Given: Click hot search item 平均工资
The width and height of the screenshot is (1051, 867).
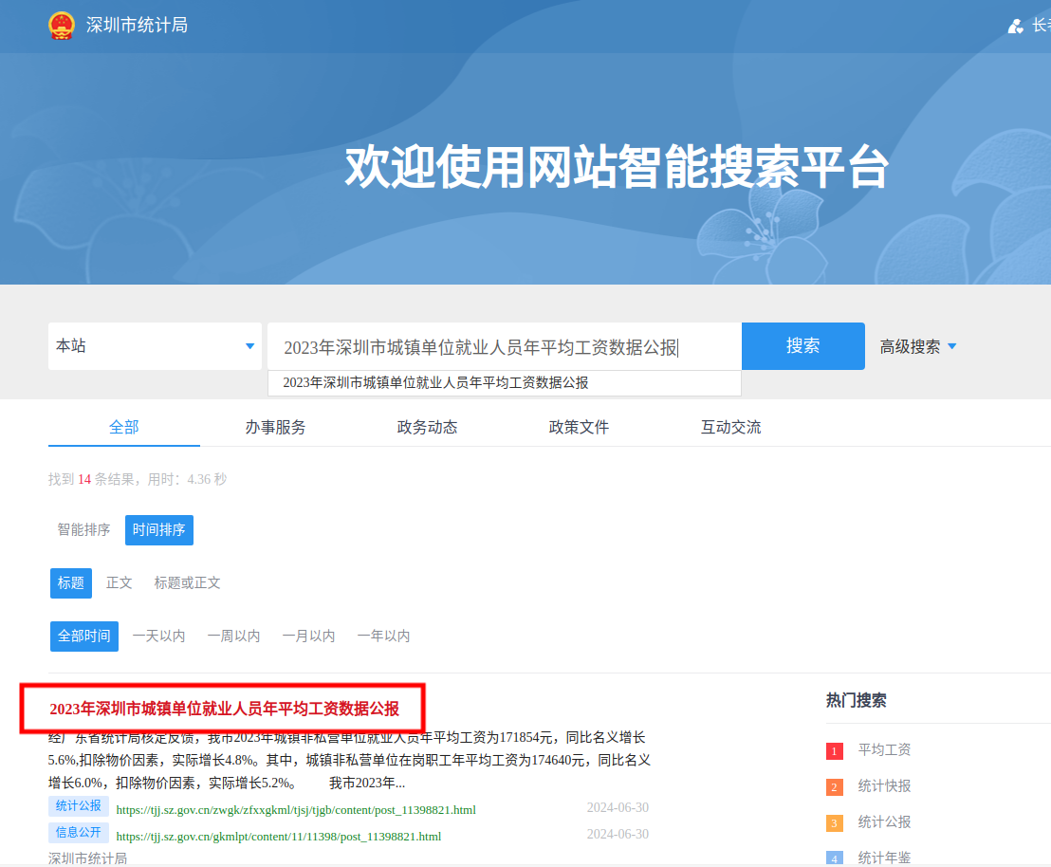Looking at the screenshot, I should click(x=884, y=749).
